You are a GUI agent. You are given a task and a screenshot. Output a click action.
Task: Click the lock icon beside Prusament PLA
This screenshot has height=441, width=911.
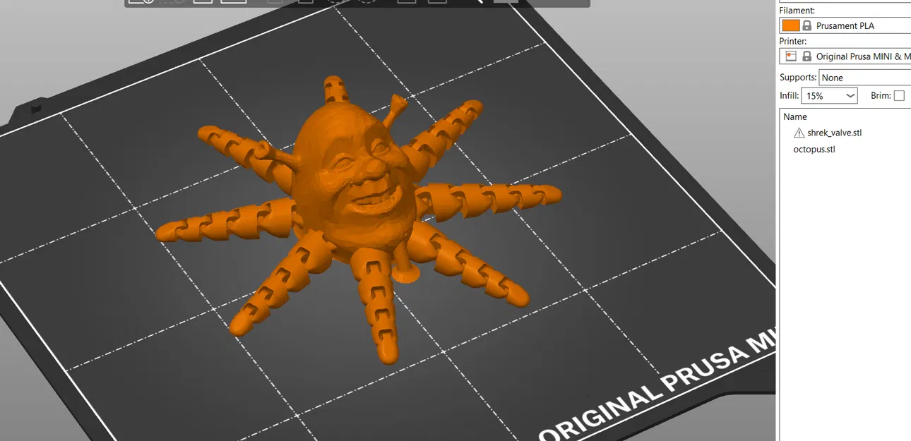(806, 25)
